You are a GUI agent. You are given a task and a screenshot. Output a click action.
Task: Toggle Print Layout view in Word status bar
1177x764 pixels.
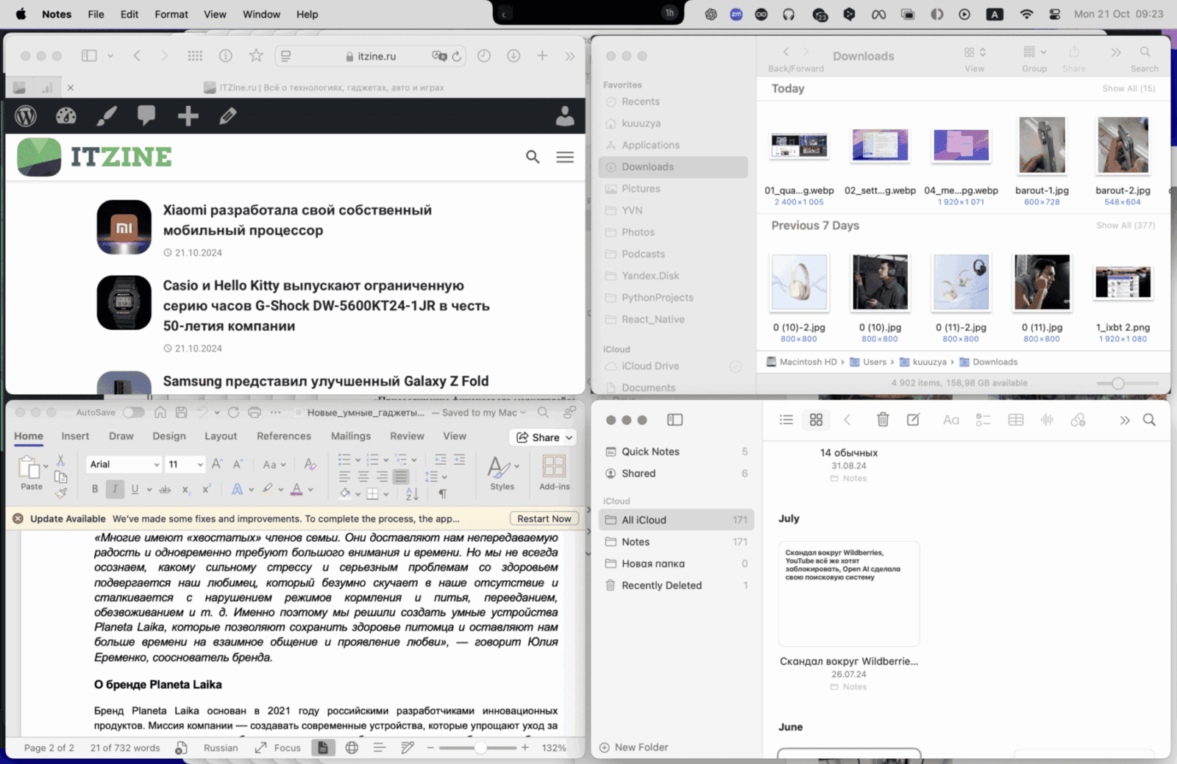tap(322, 748)
